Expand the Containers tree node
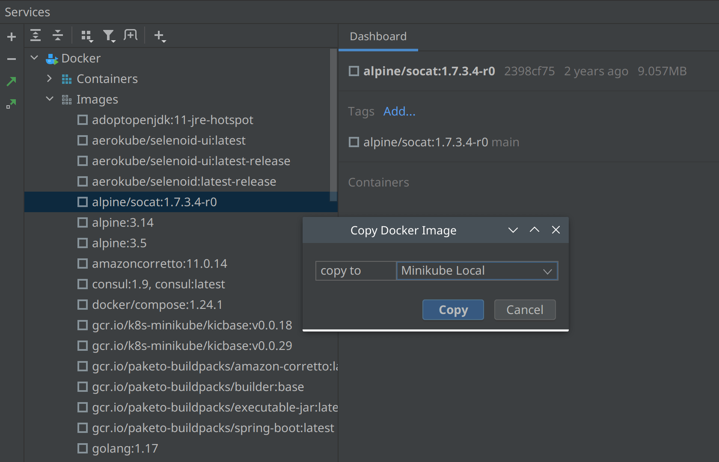This screenshot has width=719, height=462. click(49, 79)
